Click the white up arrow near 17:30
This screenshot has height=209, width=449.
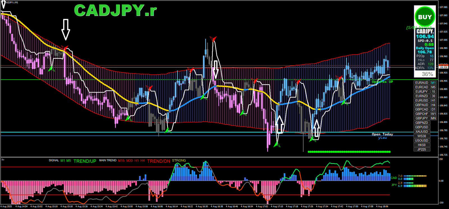point(317,128)
